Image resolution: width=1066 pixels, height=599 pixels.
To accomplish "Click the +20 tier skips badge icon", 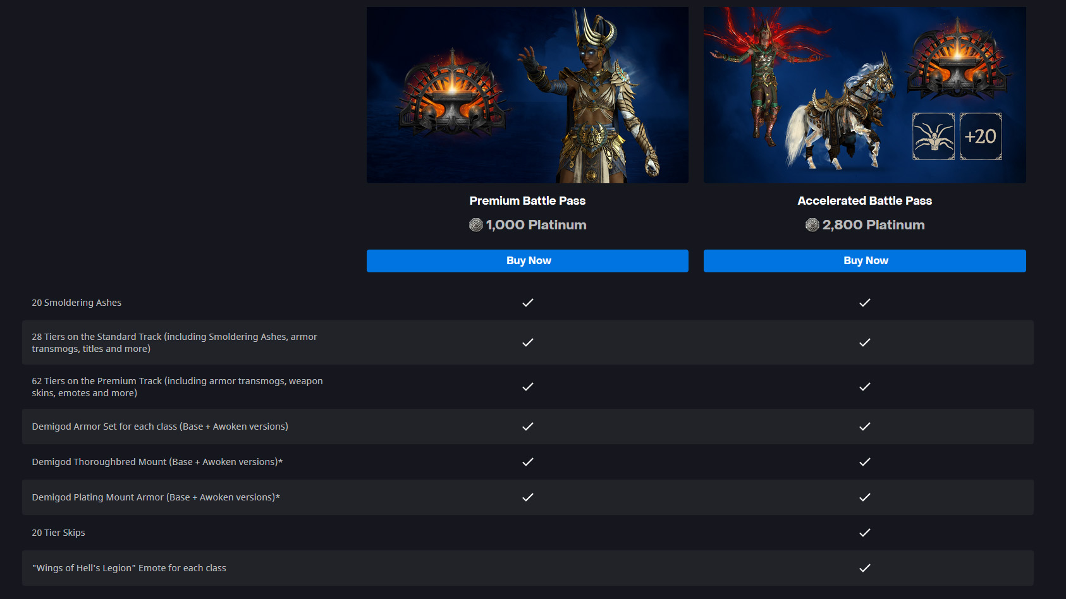I will (x=981, y=136).
